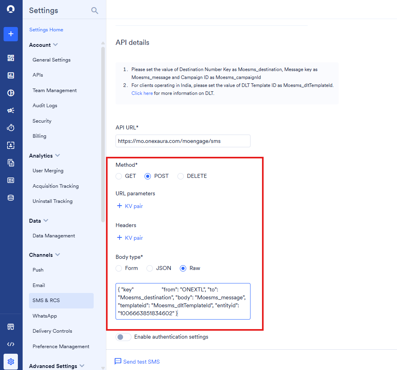Open the content documents icon
This screenshot has width=397, height=370.
[x=11, y=163]
